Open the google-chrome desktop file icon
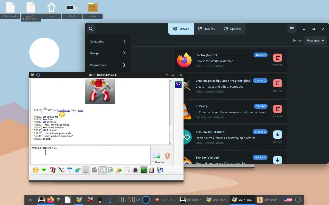329x205 pixels. click(x=31, y=11)
